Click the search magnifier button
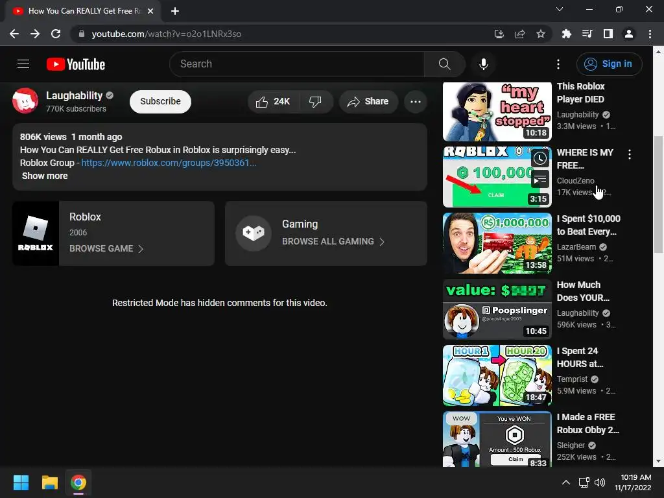The height and width of the screenshot is (498, 664). click(444, 64)
